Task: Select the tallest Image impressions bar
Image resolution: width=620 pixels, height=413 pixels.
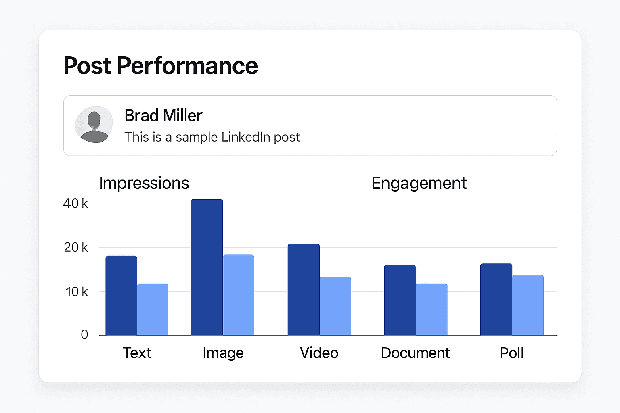Action: [207, 267]
